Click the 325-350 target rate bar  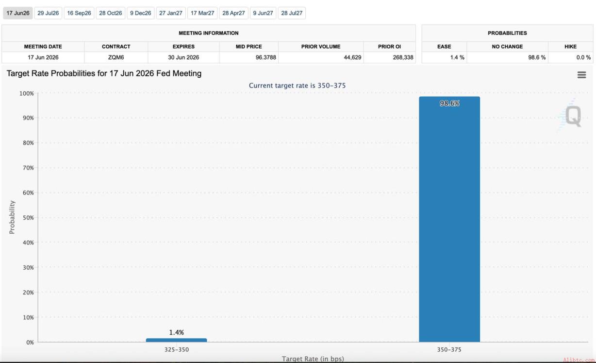[x=176, y=340]
